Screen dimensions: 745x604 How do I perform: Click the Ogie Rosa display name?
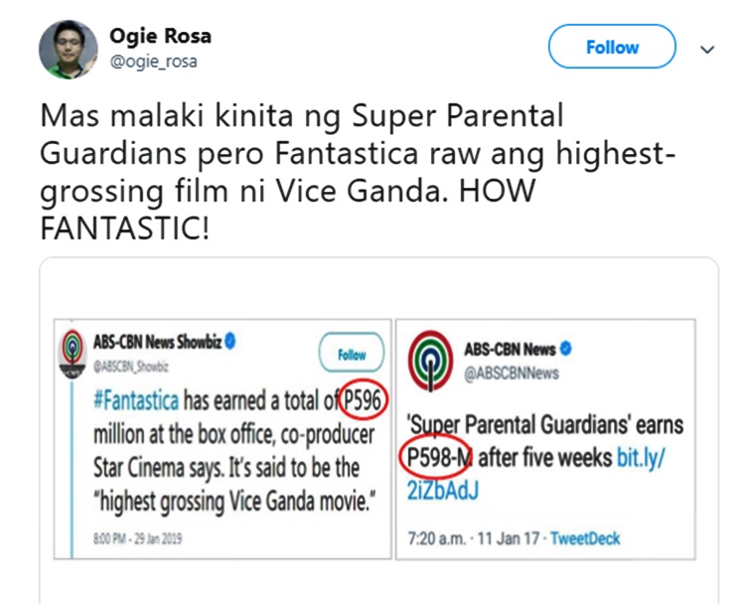[x=160, y=37]
